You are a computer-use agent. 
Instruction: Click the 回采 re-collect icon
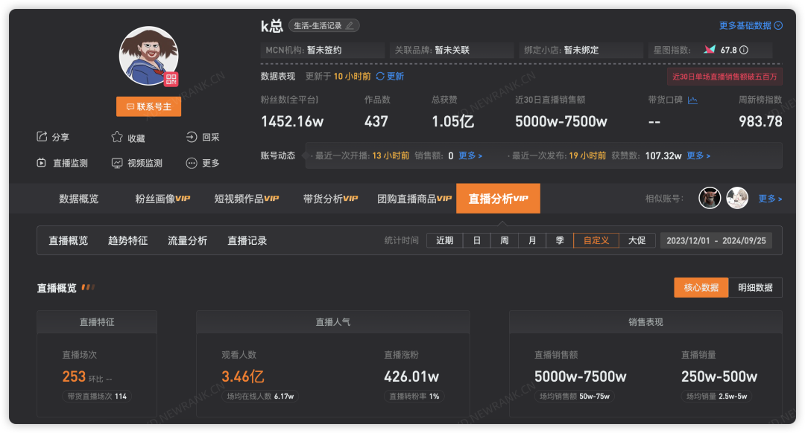click(192, 137)
